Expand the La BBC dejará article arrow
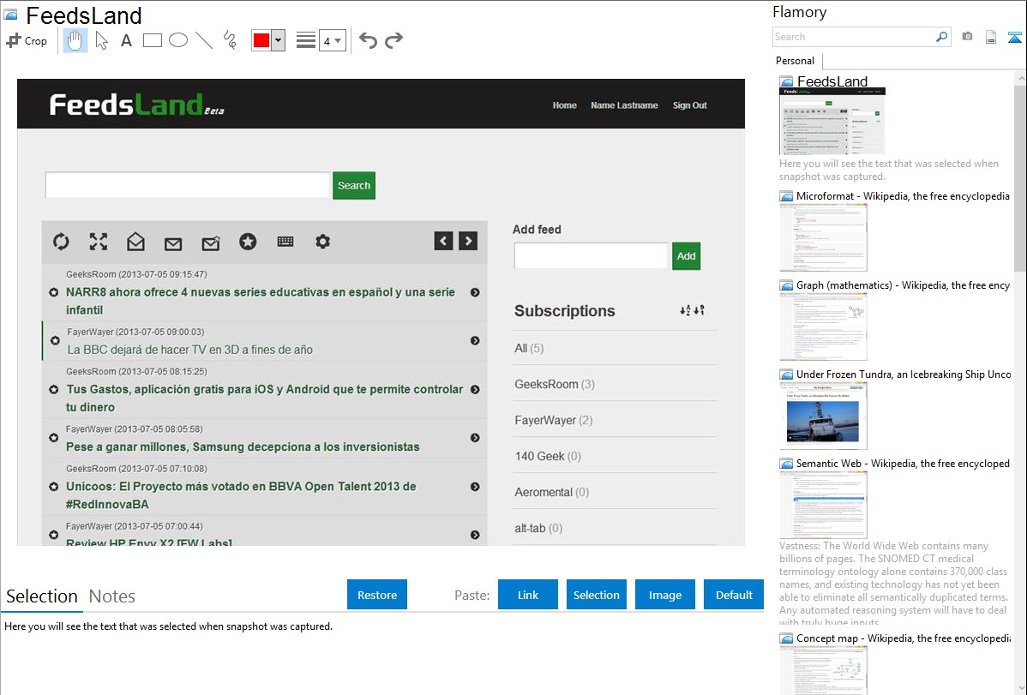Image resolution: width=1027 pixels, height=695 pixels. pos(475,340)
